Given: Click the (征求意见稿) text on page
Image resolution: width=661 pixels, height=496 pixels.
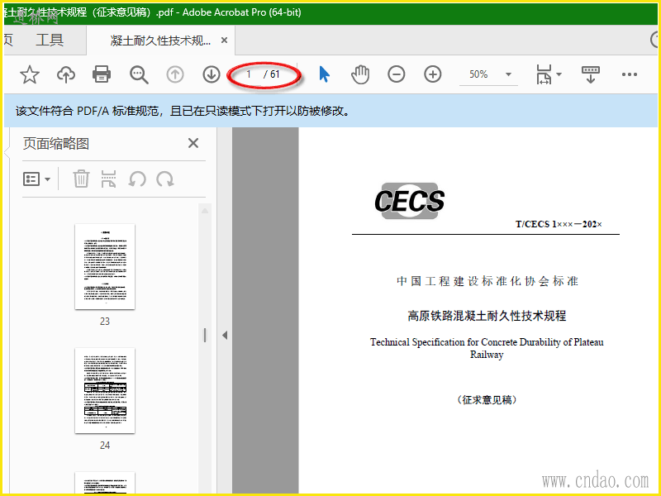Looking at the screenshot, I should tap(487, 400).
